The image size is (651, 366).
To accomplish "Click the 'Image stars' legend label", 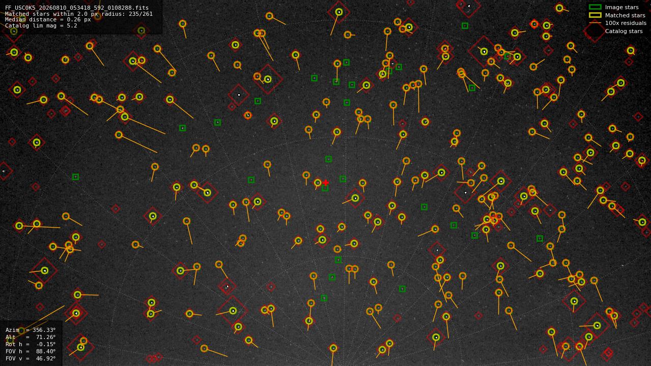I will click(x=621, y=7).
